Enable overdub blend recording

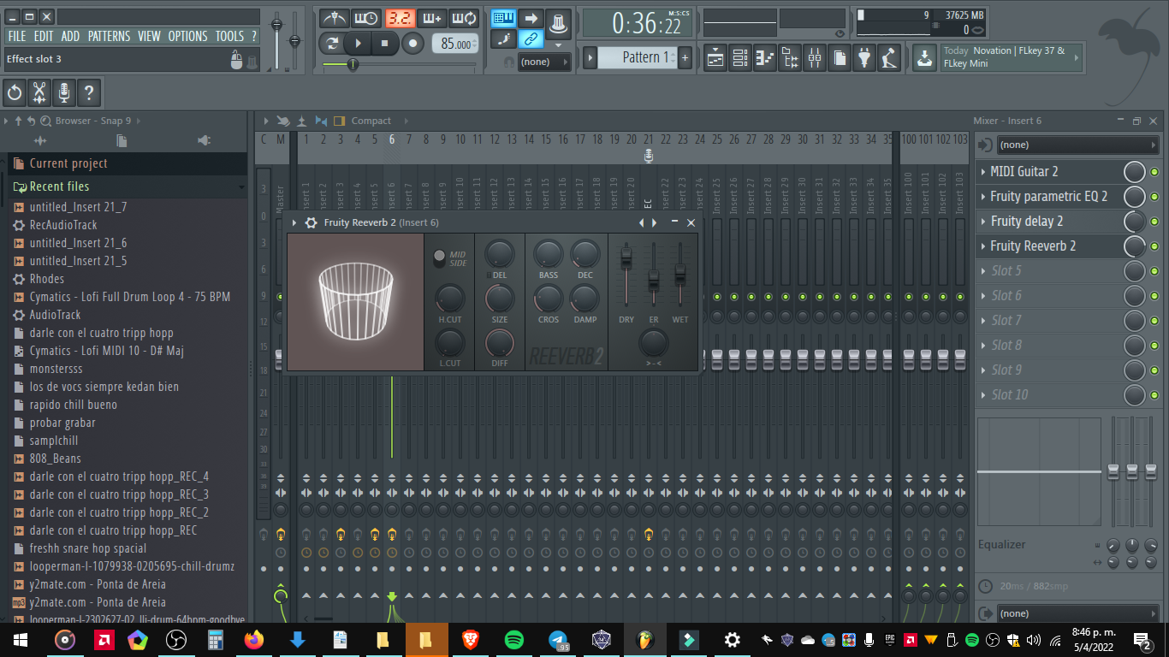[x=431, y=18]
